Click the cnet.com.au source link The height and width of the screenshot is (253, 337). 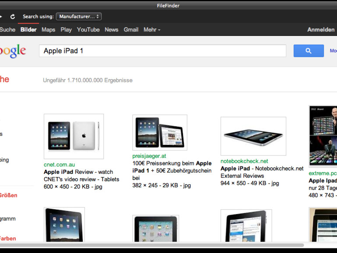(60, 165)
